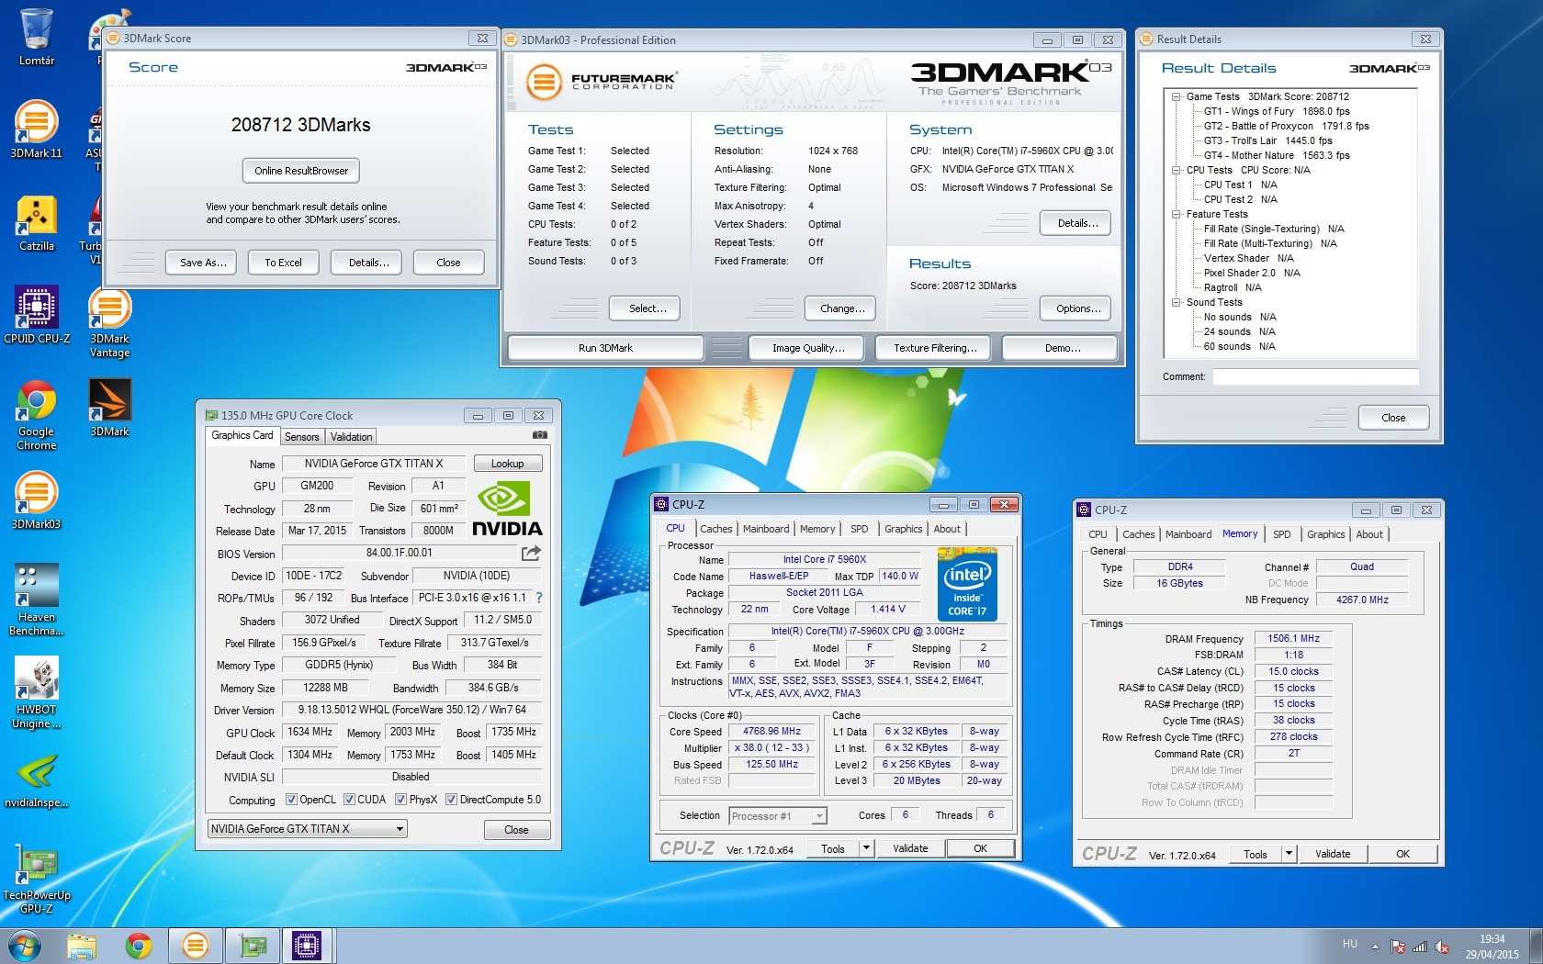Click the Image Quality button in 3DMark03
The height and width of the screenshot is (964, 1543).
(x=808, y=348)
